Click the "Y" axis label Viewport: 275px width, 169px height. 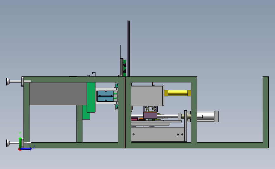point(20,133)
